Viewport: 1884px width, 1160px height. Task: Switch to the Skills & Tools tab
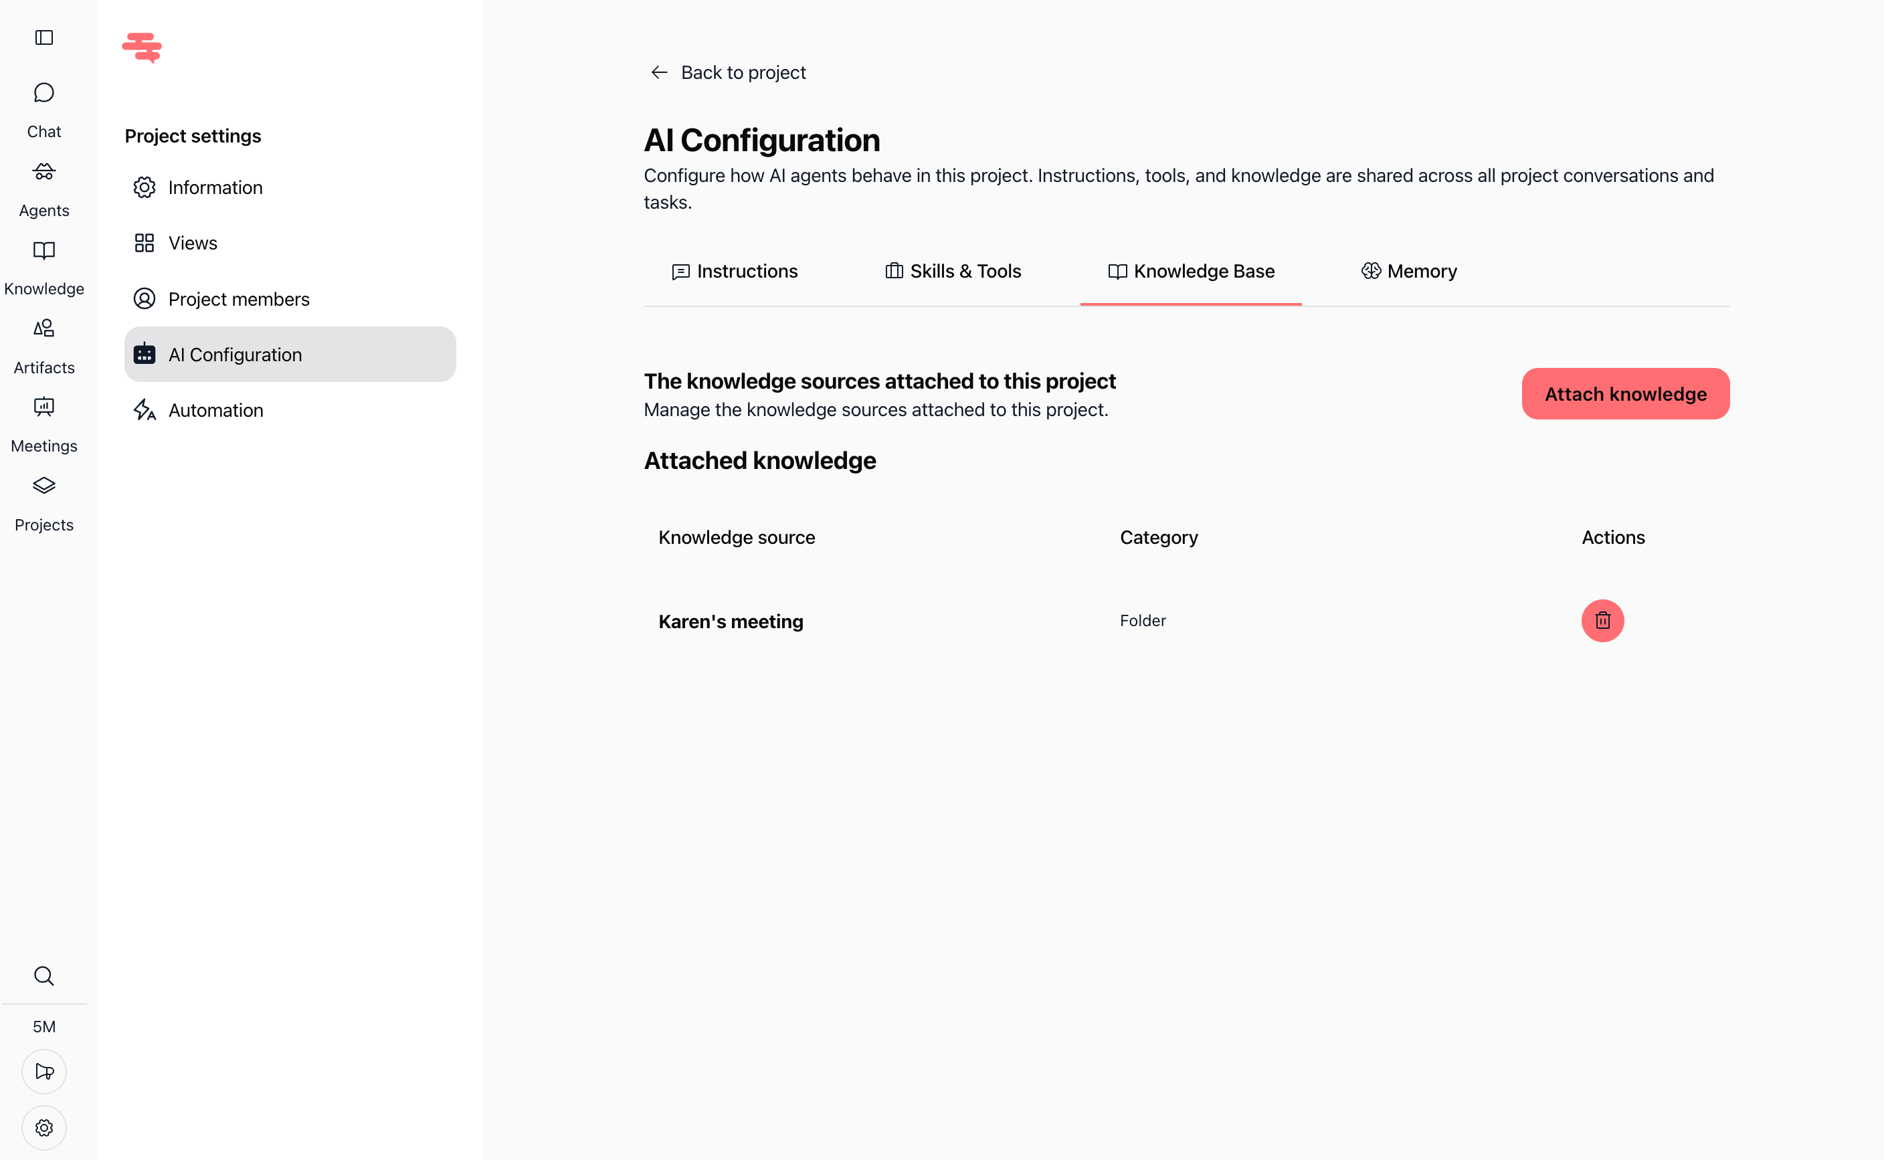[x=953, y=271]
